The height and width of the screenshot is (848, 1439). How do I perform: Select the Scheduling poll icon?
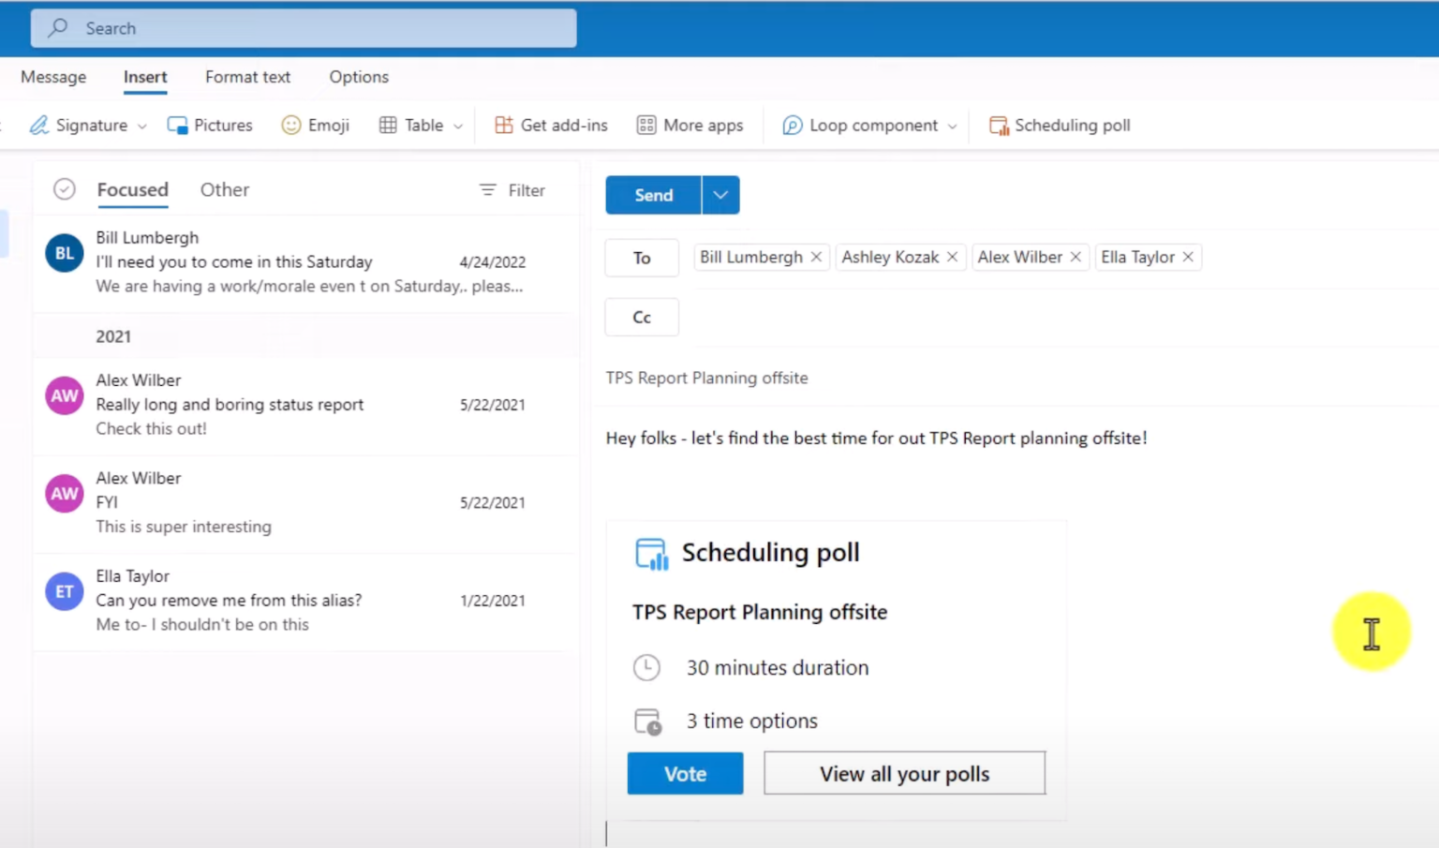998,125
